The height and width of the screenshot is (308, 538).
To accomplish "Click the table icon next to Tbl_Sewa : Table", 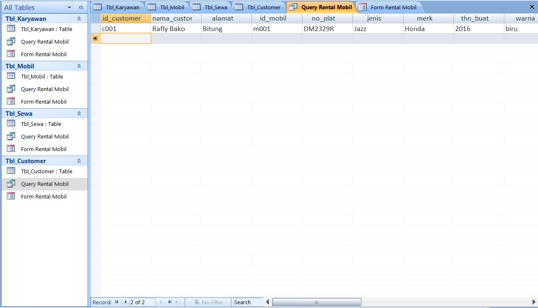I will 10,124.
